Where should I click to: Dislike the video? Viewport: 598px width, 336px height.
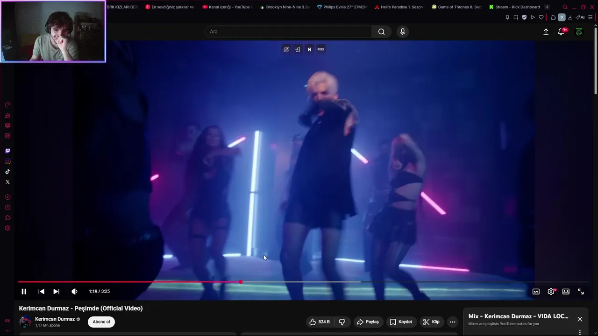click(x=342, y=322)
